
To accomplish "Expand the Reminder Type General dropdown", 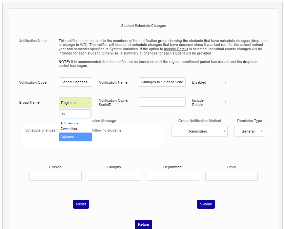I will click(x=249, y=131).
